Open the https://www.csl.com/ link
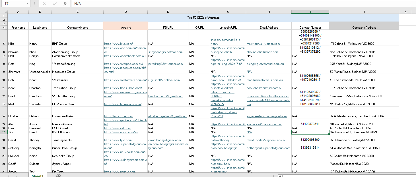This screenshot has width=416, height=177. (x=117, y=128)
